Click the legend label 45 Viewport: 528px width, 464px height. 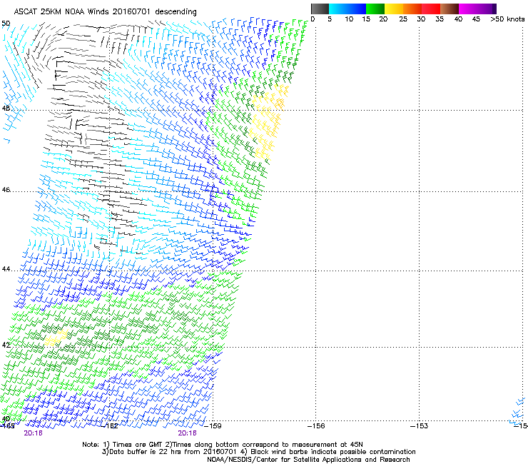476,19
